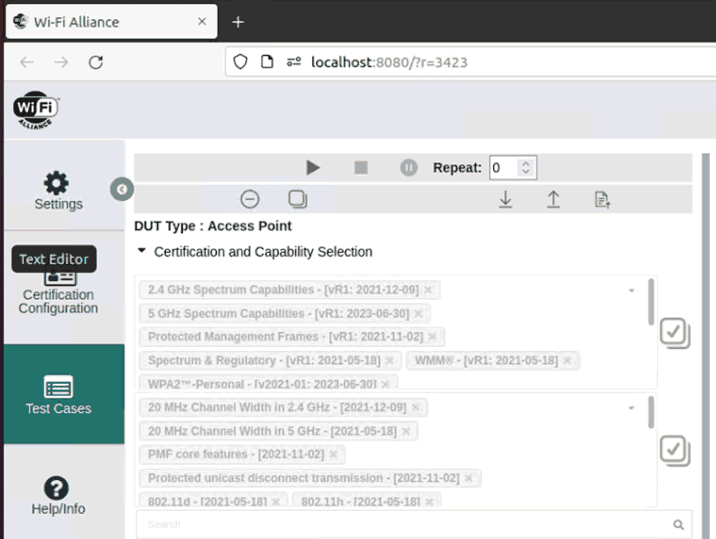The width and height of the screenshot is (716, 539).
Task: Click the upload arrow icon
Action: (553, 199)
